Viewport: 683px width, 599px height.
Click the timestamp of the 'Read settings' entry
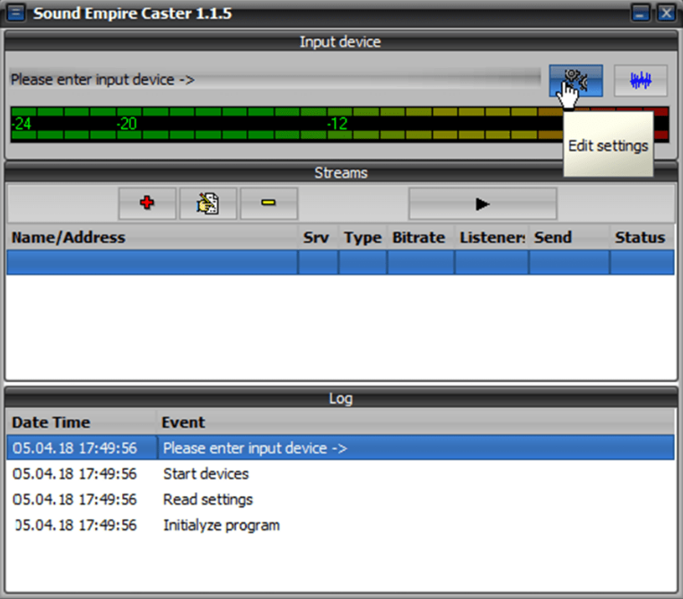74,499
